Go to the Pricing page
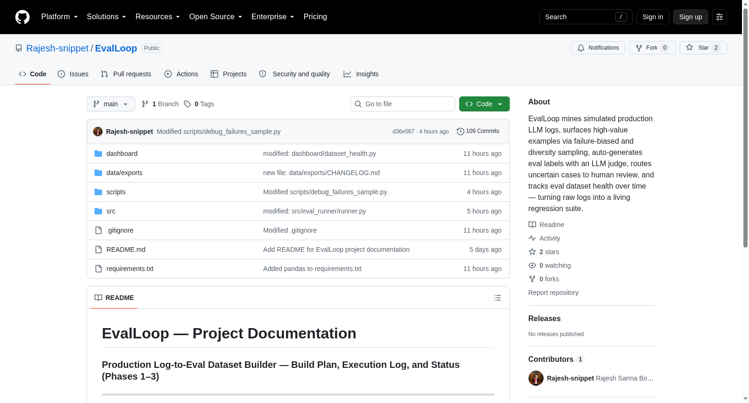The image size is (749, 403). pos(316,17)
